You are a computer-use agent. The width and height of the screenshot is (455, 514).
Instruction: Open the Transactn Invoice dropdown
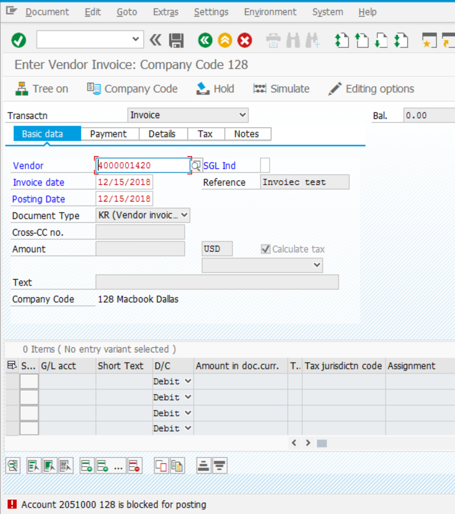click(242, 115)
